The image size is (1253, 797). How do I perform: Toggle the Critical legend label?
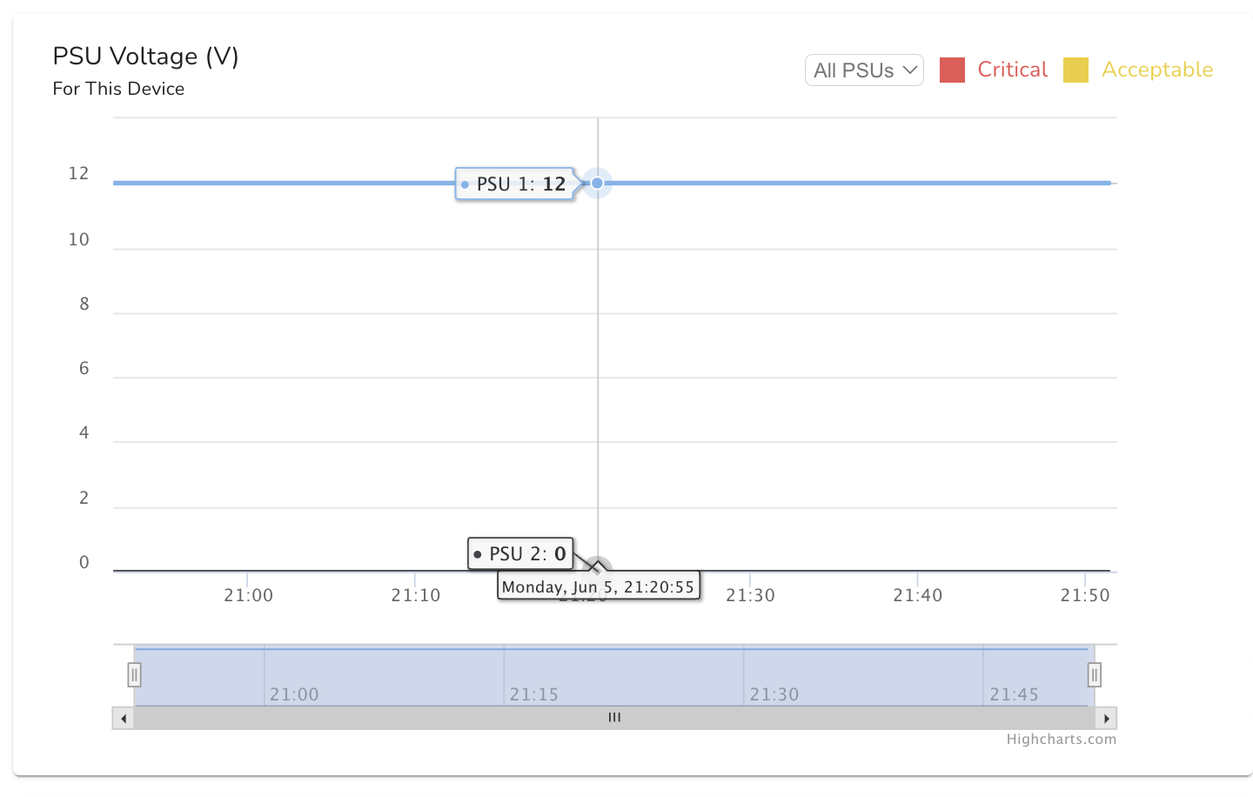[1012, 70]
